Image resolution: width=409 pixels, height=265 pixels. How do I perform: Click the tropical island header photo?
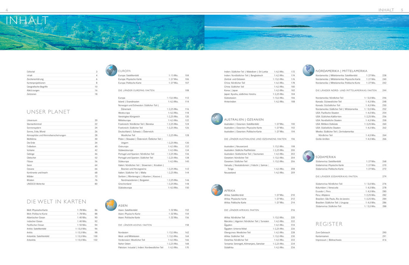[x=306, y=33]
